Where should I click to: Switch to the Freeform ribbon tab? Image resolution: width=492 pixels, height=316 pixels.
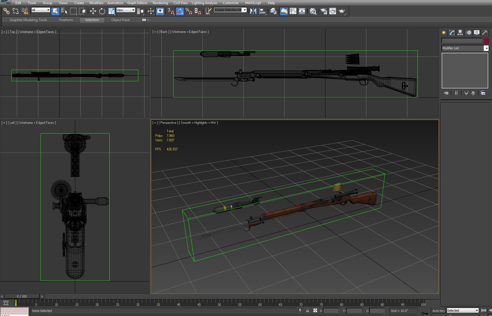[x=66, y=20]
